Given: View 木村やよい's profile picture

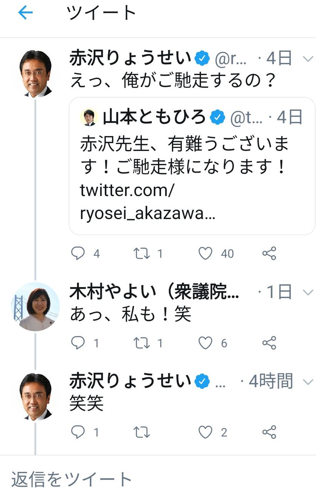Looking at the screenshot, I should (x=35, y=307).
